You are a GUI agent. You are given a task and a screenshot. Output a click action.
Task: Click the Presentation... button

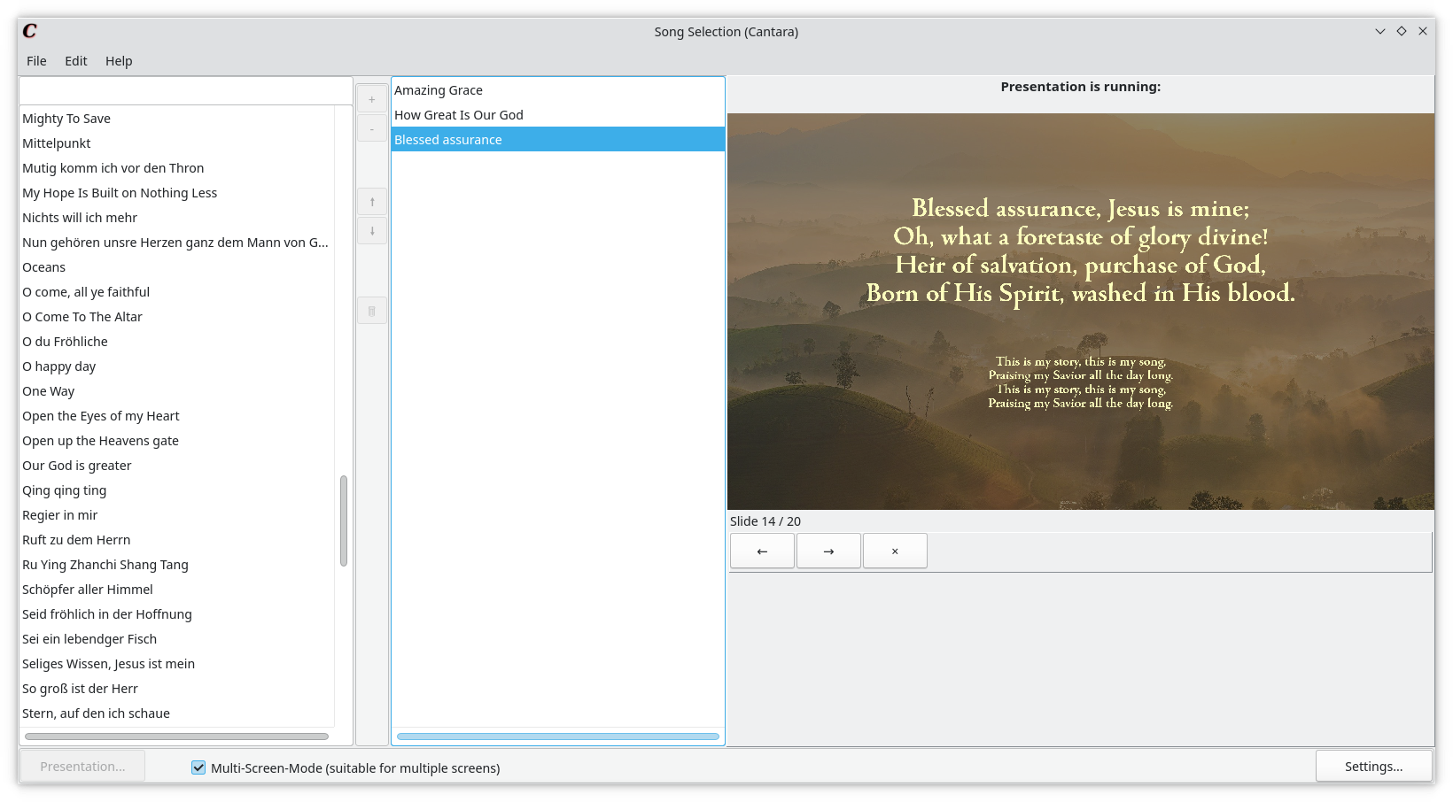click(82, 767)
